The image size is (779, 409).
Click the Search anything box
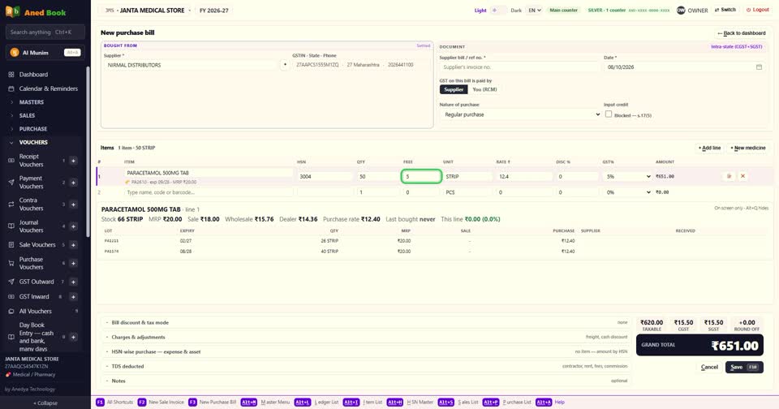click(x=45, y=32)
